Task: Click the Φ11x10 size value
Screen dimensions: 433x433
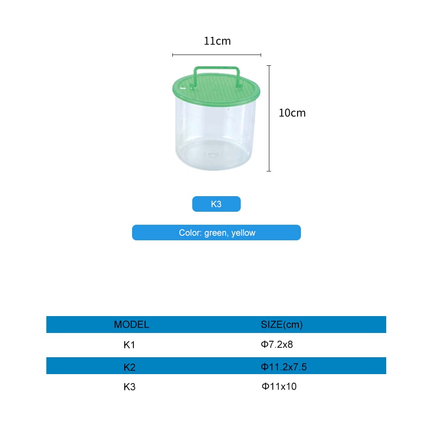Action: 279,386
